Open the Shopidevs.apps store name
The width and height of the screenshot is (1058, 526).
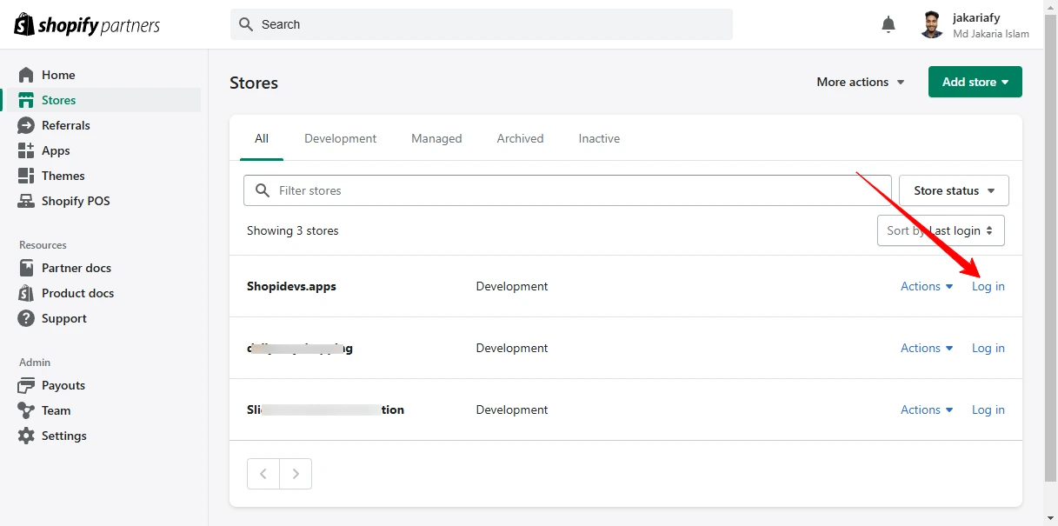coord(291,286)
